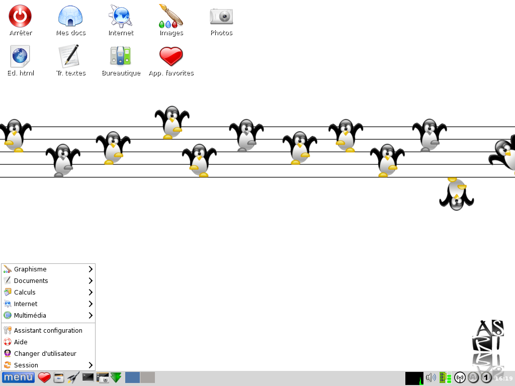Open the Session submenu
Viewport: 515px width, 386px height.
[x=48, y=365]
